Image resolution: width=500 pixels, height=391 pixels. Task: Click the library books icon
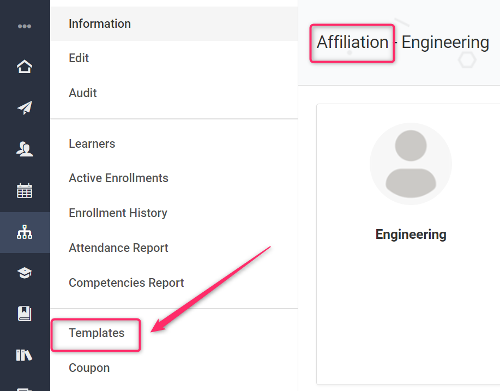[25, 355]
